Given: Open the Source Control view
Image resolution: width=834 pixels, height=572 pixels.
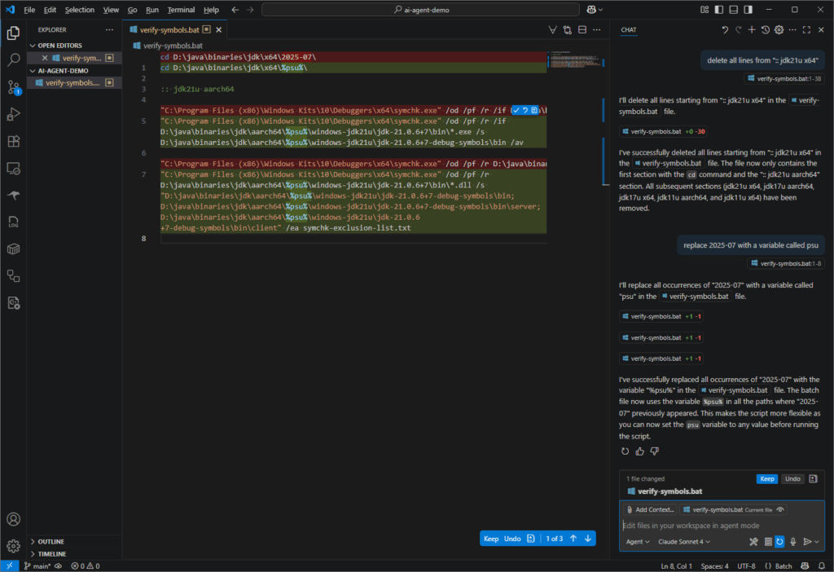Looking at the screenshot, I should 13,86.
